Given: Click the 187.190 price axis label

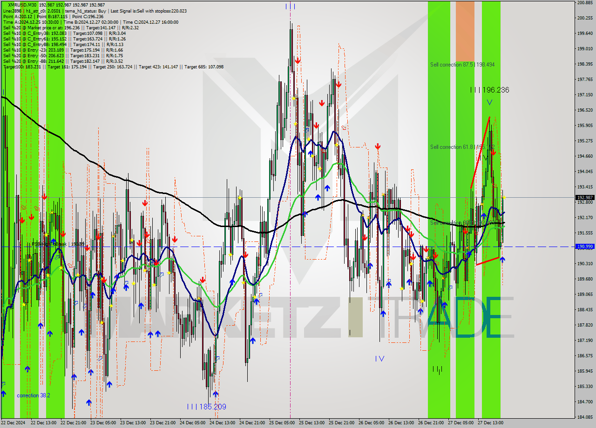Looking at the screenshot, I should (585, 341).
